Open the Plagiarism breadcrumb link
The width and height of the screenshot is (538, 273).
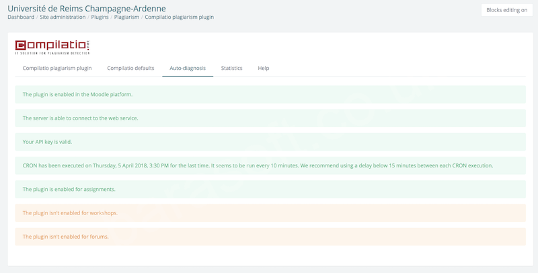tap(126, 17)
